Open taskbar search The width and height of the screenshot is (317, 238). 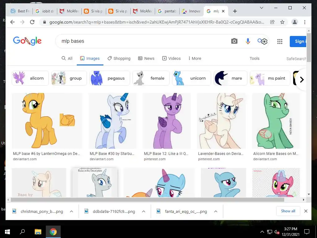click(x=22, y=232)
